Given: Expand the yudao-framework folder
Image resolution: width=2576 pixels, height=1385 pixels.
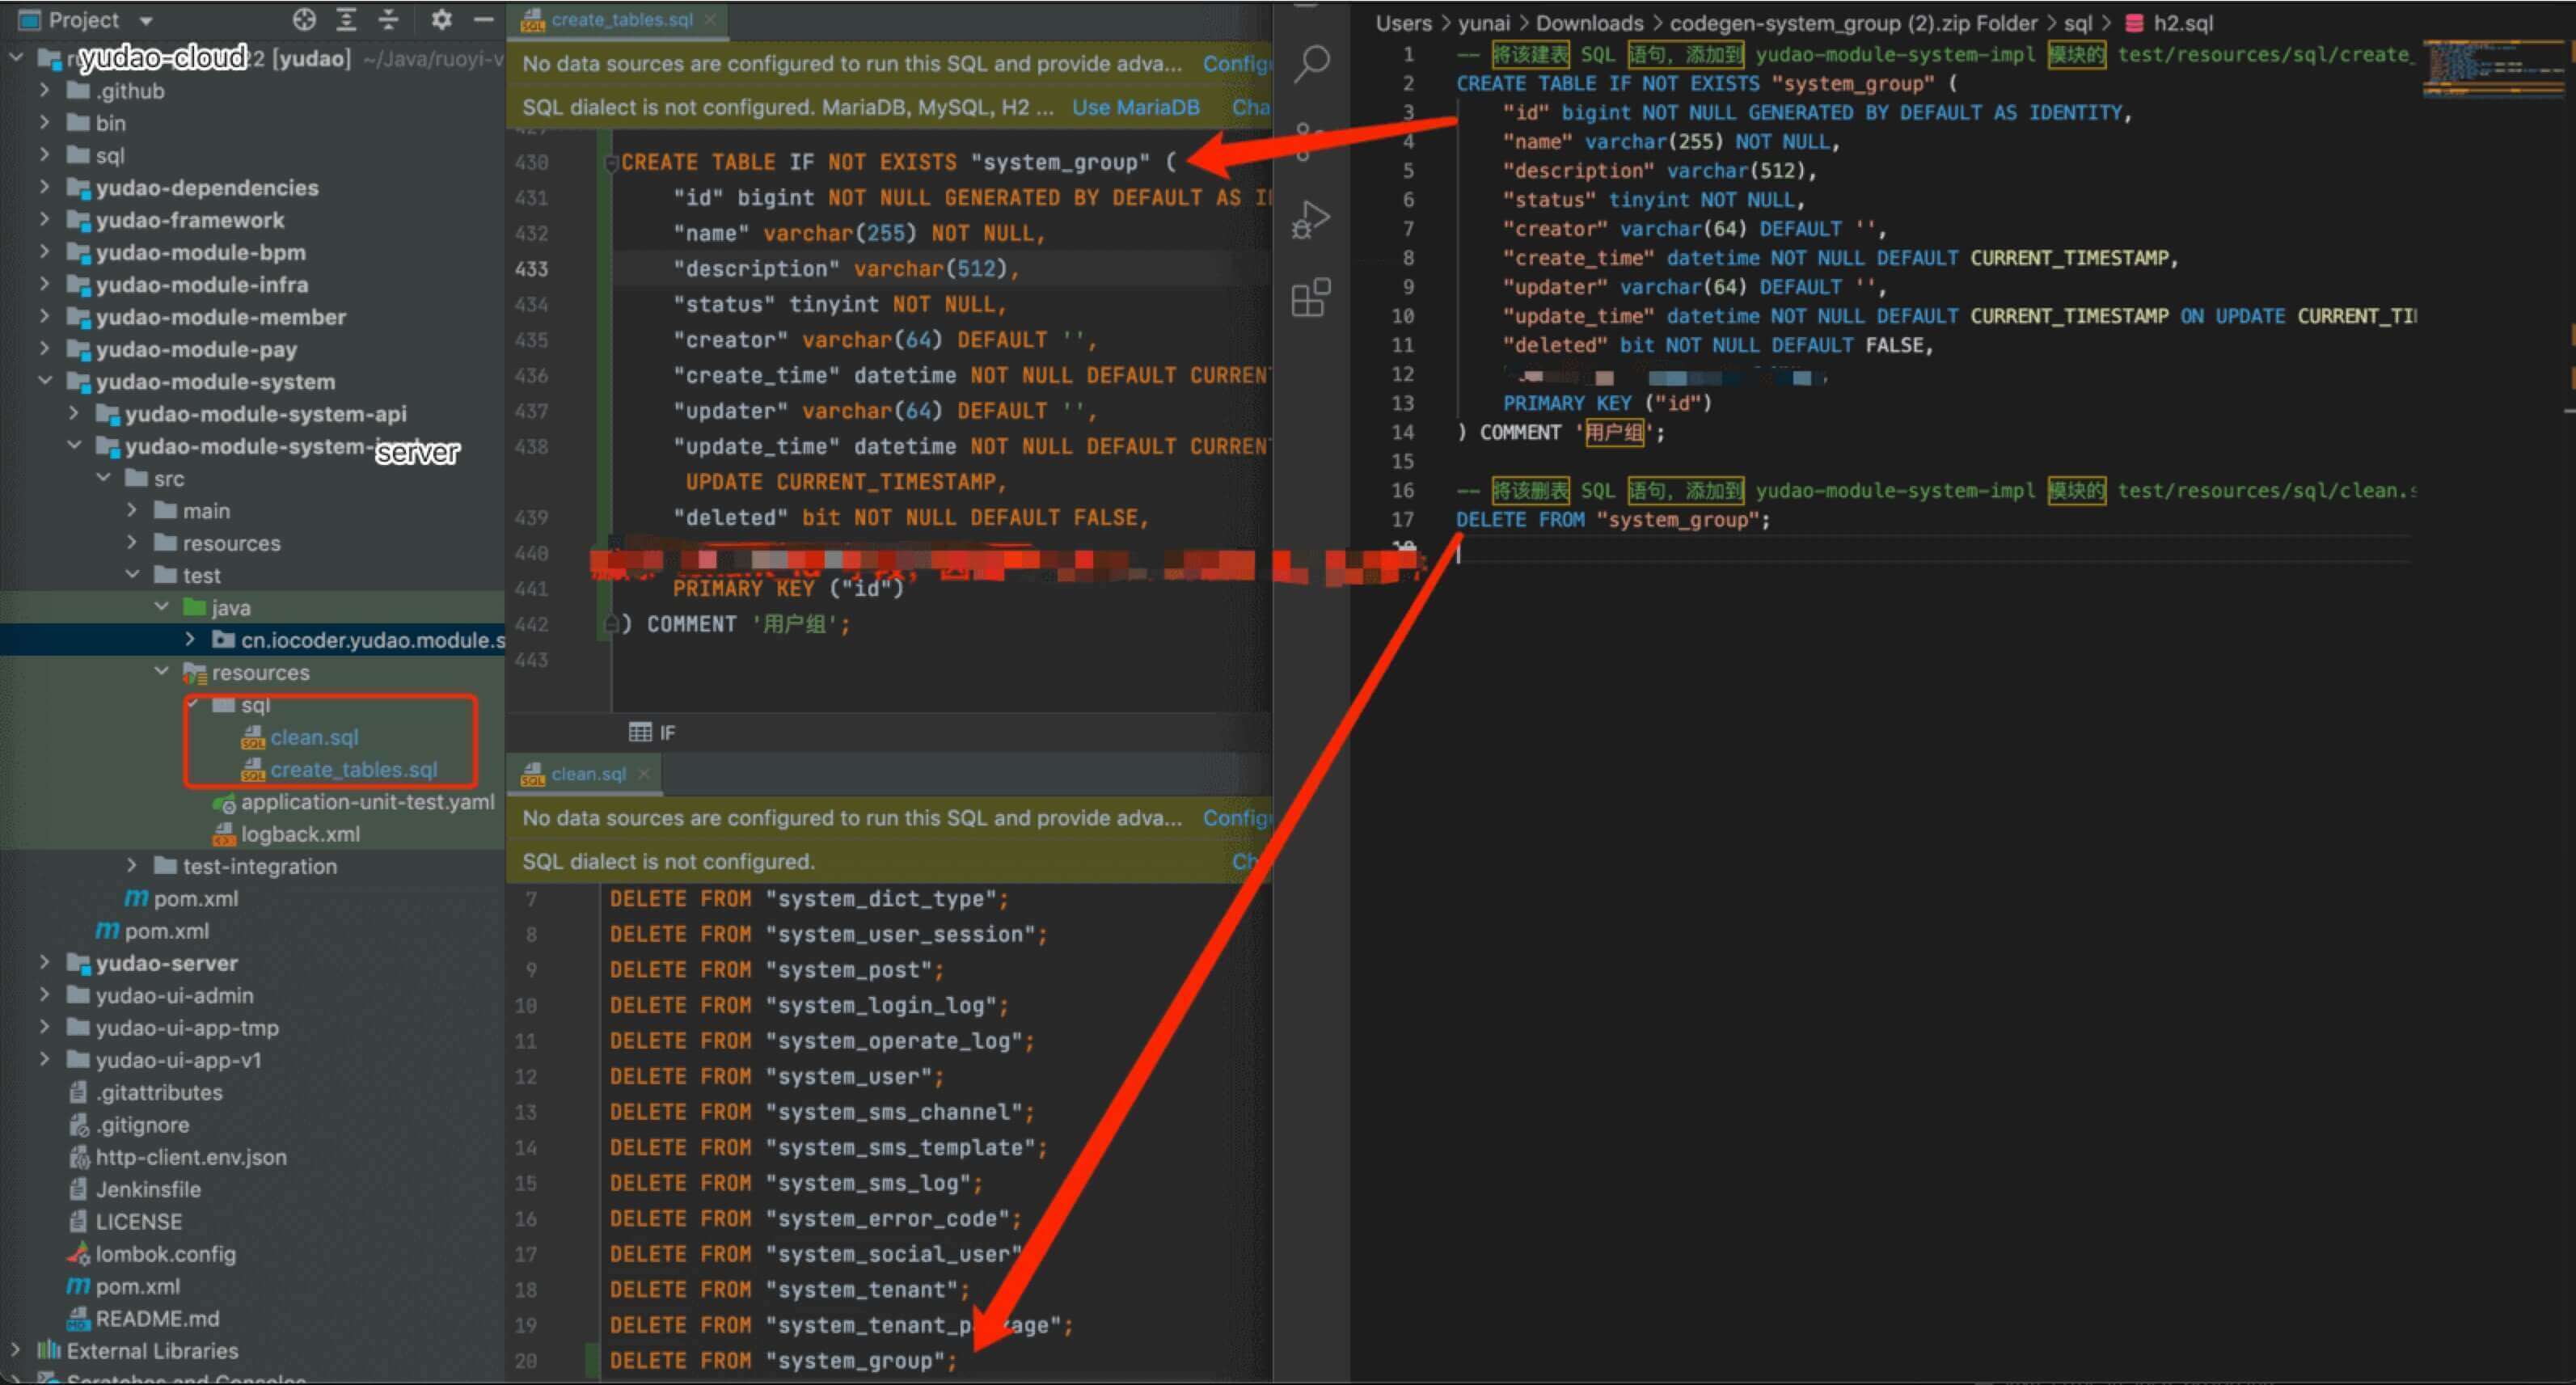Looking at the screenshot, I should [44, 220].
